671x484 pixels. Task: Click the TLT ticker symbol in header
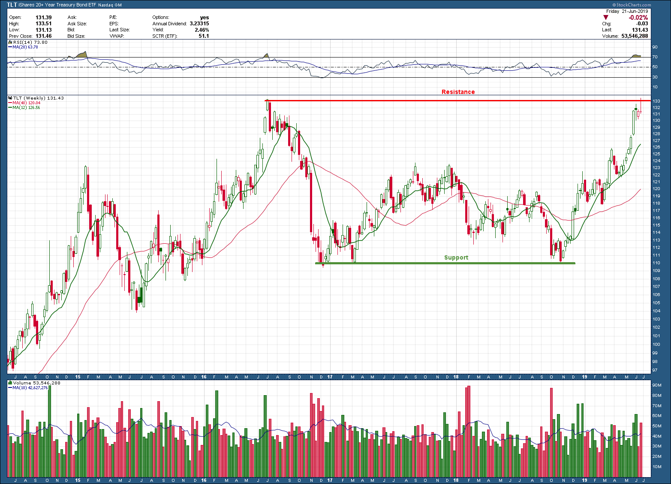pos(12,5)
